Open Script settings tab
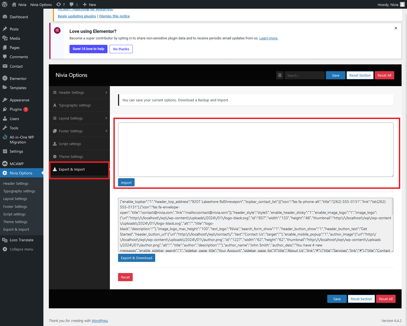Screen dimensions: 407x326 pyautogui.click(x=70, y=144)
